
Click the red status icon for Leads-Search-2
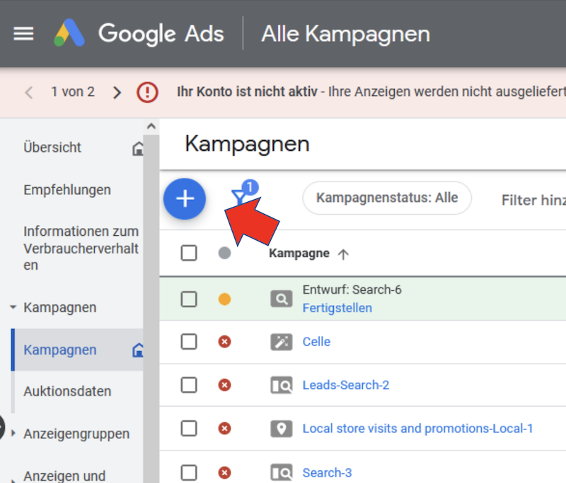[224, 385]
